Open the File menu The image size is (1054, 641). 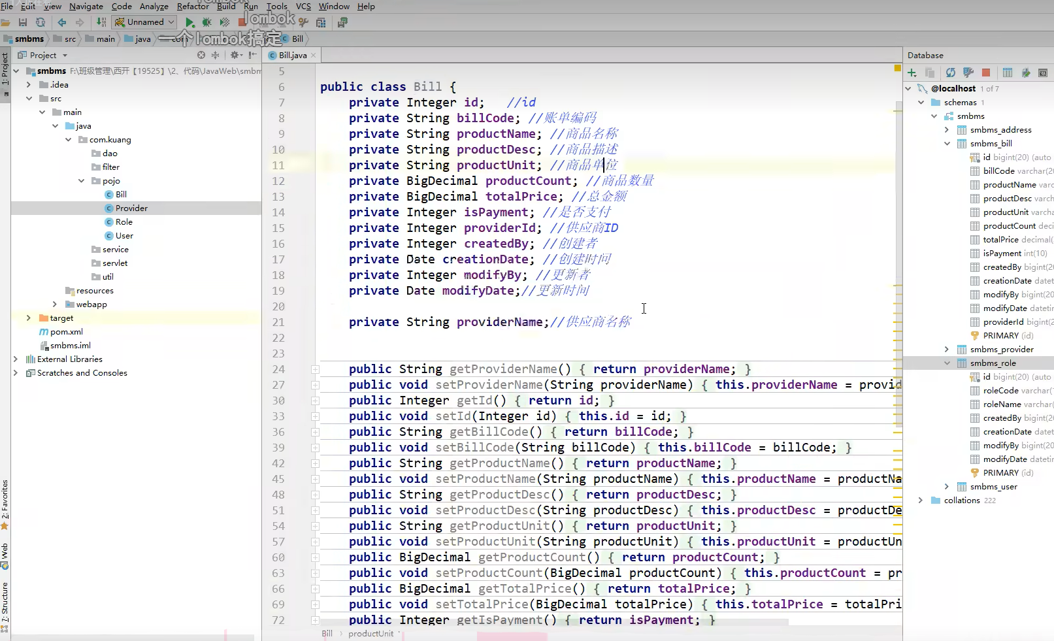pos(7,6)
